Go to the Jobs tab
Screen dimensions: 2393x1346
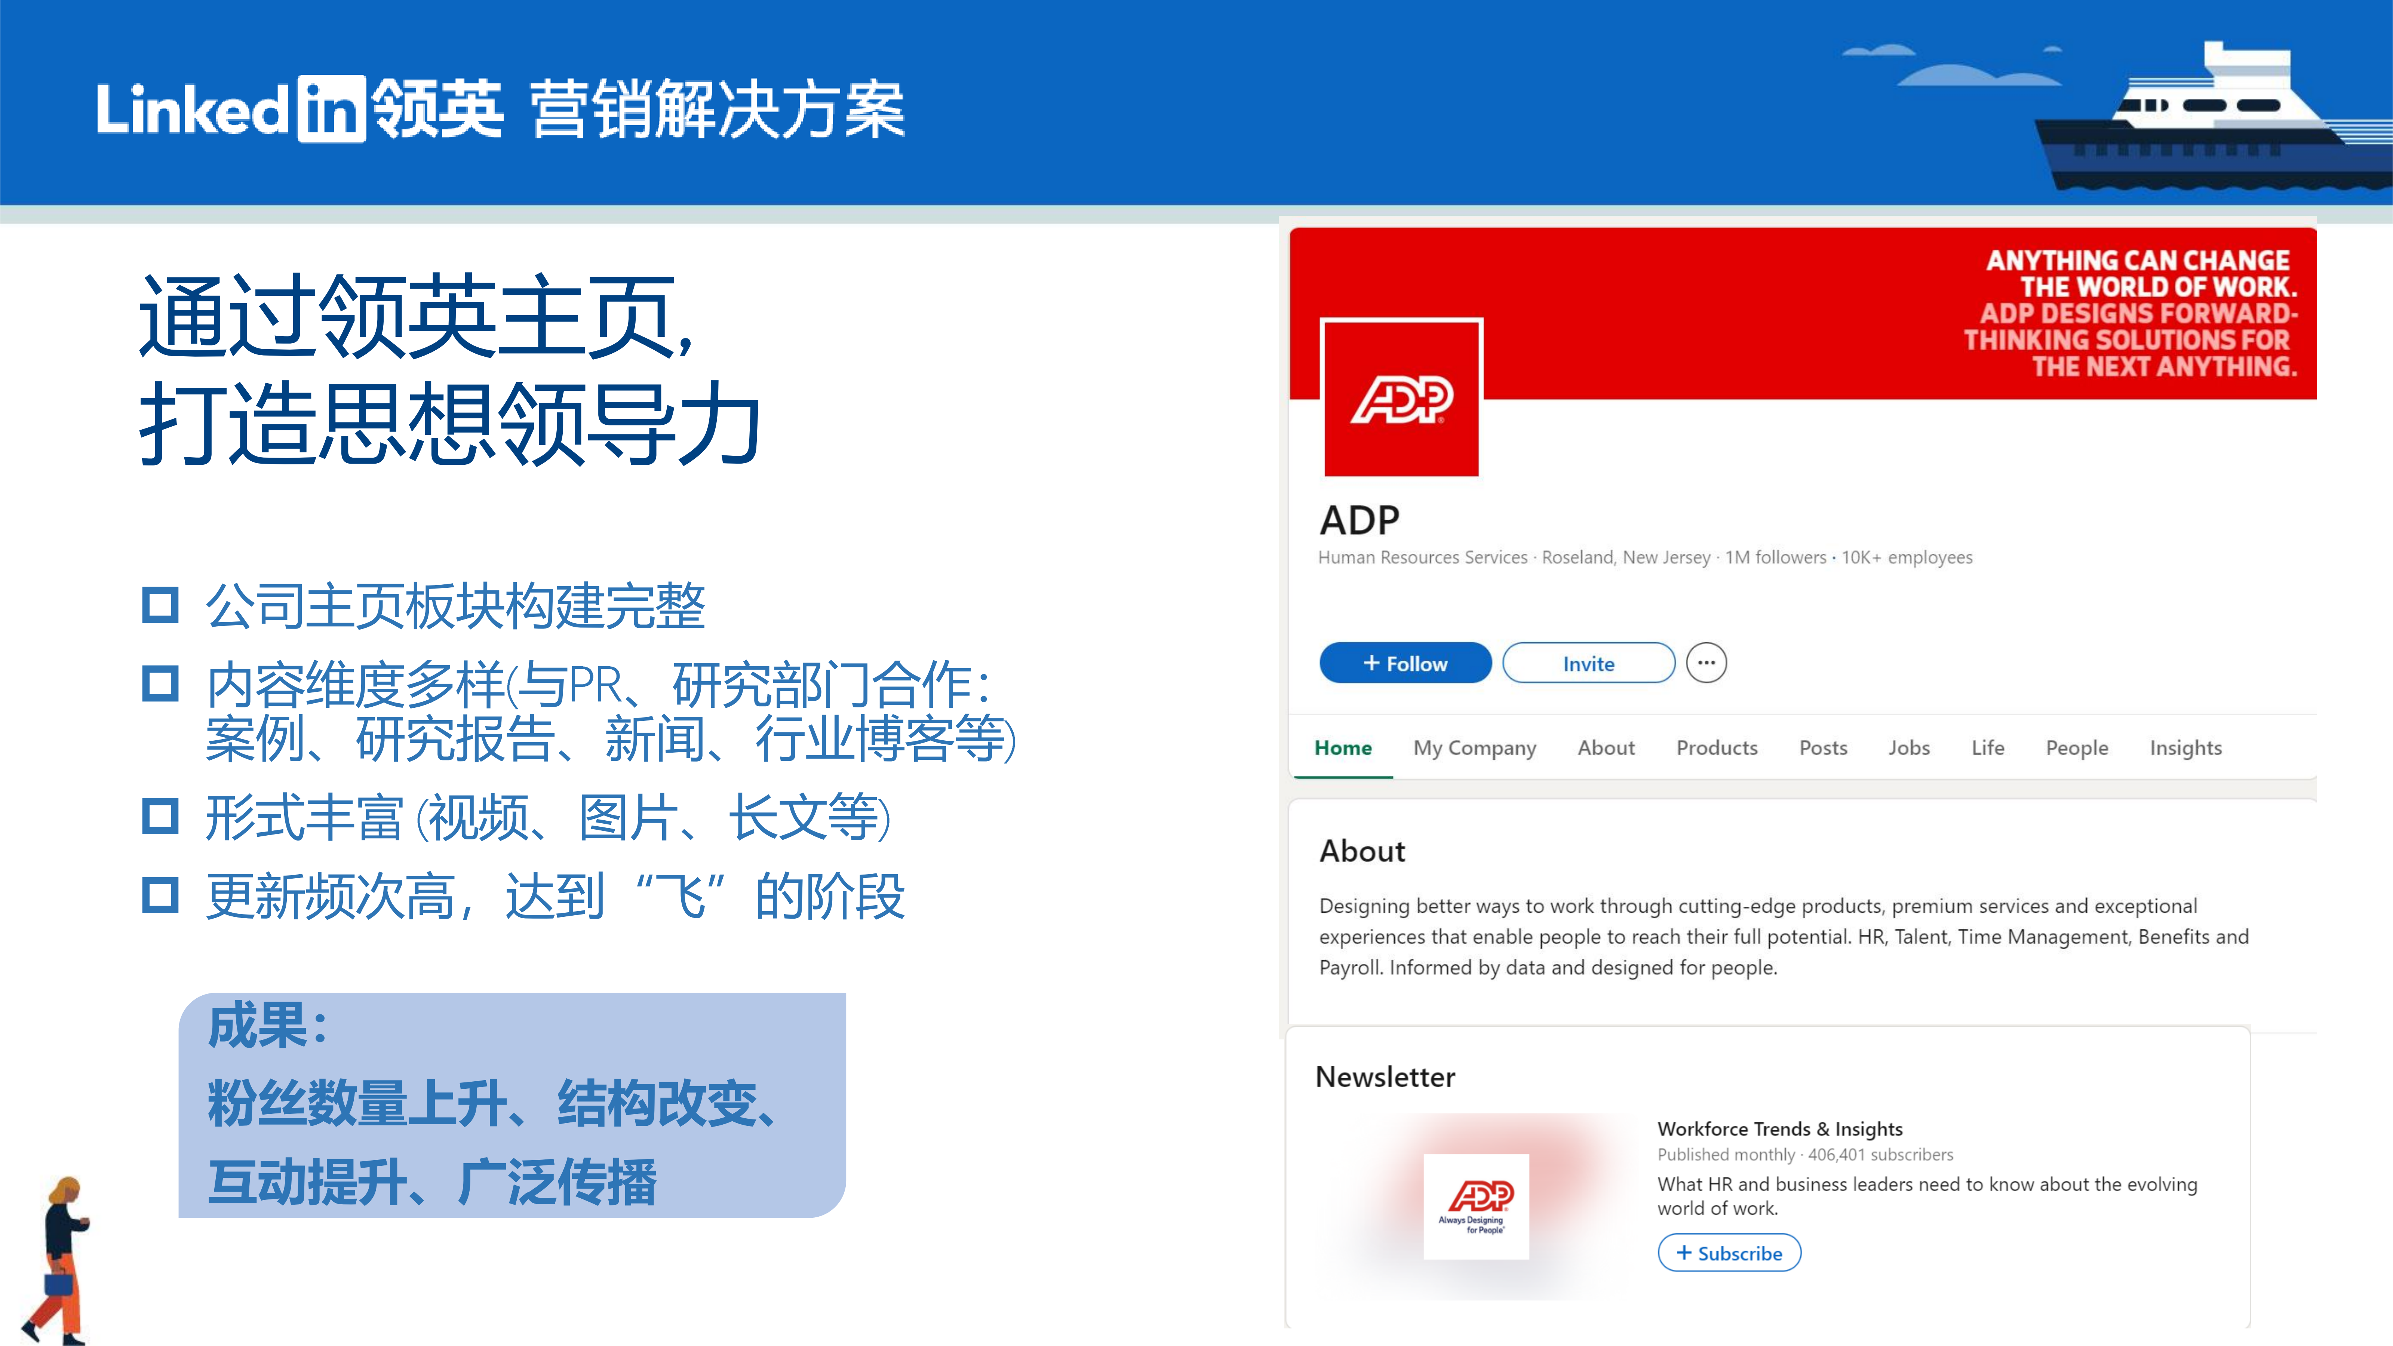tap(1909, 748)
